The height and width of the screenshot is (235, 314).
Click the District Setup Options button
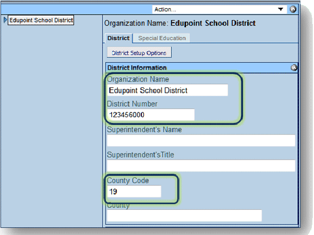click(139, 52)
